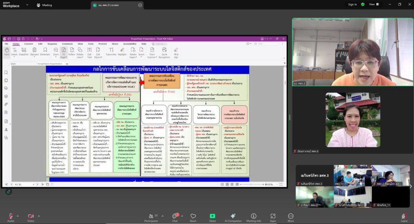Open the AI Companion

233,216
